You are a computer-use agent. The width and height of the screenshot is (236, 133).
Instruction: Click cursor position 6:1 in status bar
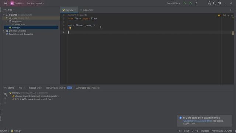pyautogui.click(x=180, y=131)
